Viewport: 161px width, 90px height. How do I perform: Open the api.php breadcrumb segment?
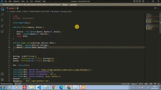click(55, 11)
